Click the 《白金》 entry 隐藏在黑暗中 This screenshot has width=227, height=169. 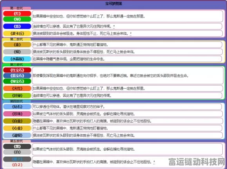92,121
